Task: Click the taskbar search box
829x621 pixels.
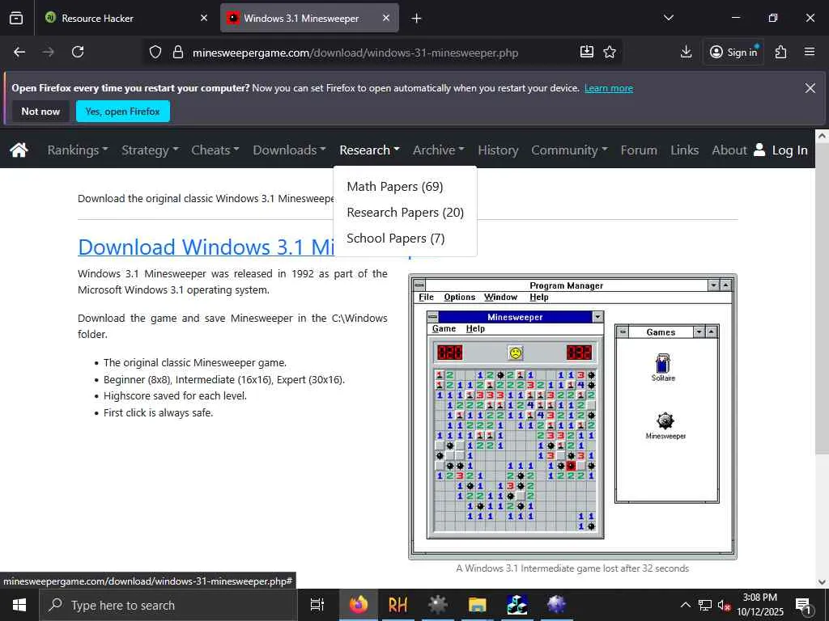Action: [x=169, y=605]
